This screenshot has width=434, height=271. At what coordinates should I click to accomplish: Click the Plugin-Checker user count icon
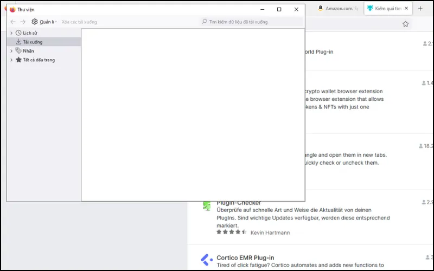(424, 202)
